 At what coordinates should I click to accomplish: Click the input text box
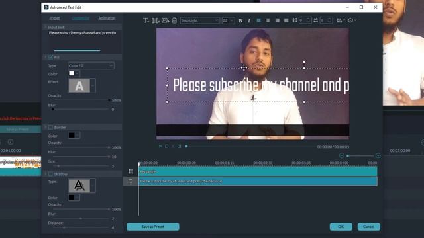82,40
